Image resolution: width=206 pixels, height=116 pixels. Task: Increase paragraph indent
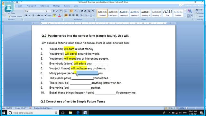[x=85, y=11]
